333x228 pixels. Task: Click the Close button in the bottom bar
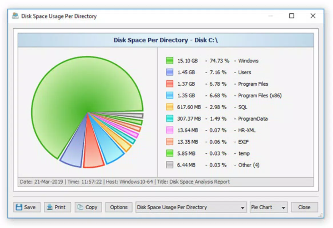(304, 207)
